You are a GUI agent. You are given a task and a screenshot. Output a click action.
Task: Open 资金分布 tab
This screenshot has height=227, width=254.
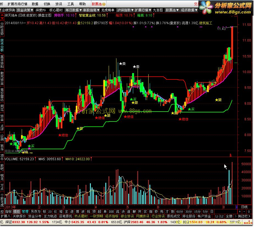[x=35, y=216]
